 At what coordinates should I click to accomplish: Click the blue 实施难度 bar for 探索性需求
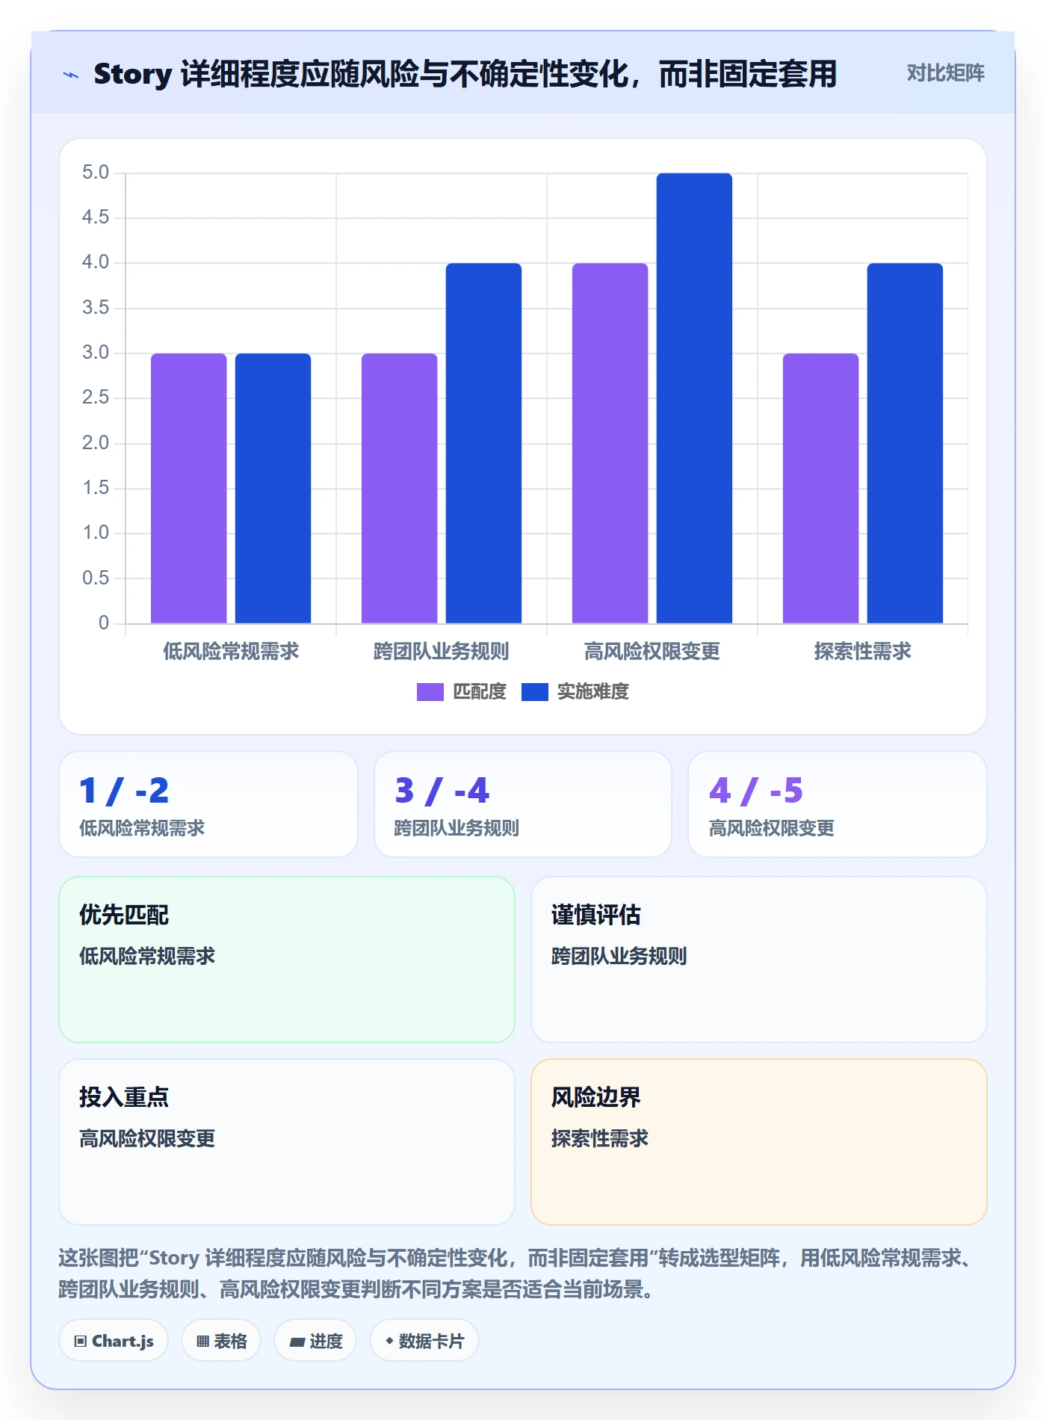pos(906,443)
